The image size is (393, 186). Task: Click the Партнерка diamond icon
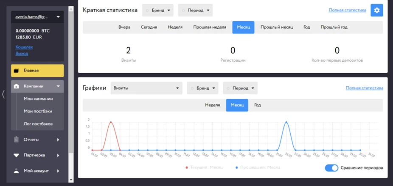[x=17, y=155]
